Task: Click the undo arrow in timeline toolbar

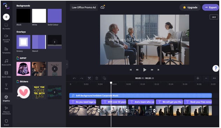Action: tap(75, 78)
